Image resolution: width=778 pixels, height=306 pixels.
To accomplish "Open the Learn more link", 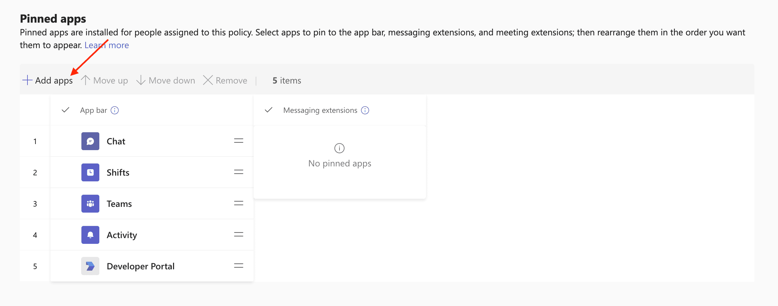I will click(x=107, y=45).
